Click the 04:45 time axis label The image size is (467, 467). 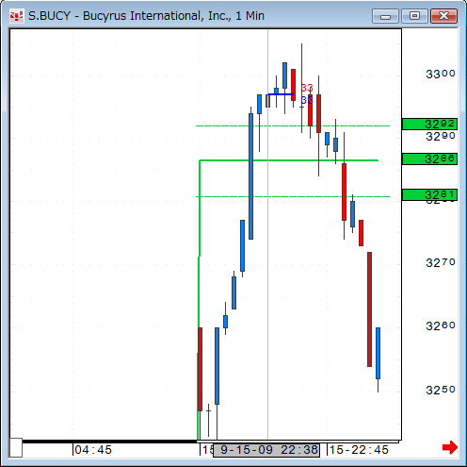(x=93, y=450)
